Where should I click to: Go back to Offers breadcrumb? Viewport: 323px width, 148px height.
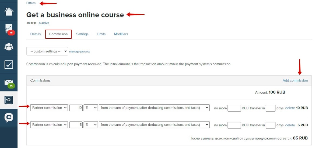pyautogui.click(x=31, y=3)
